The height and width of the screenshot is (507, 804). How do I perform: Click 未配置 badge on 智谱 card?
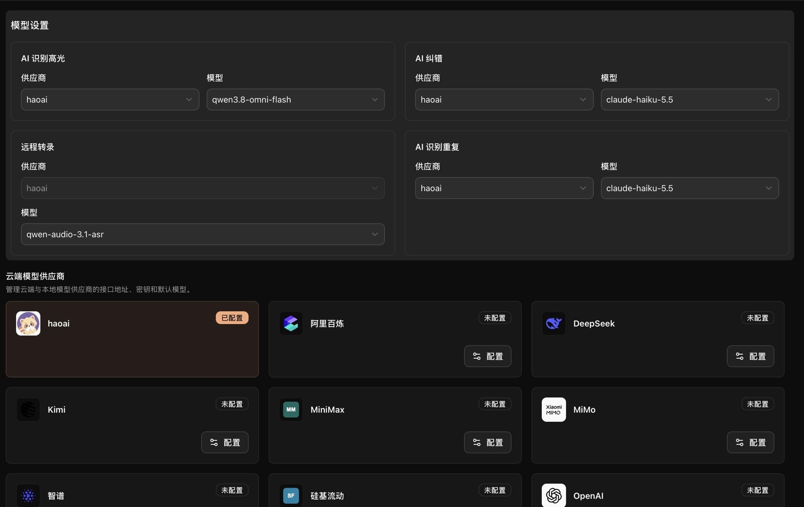pos(232,490)
